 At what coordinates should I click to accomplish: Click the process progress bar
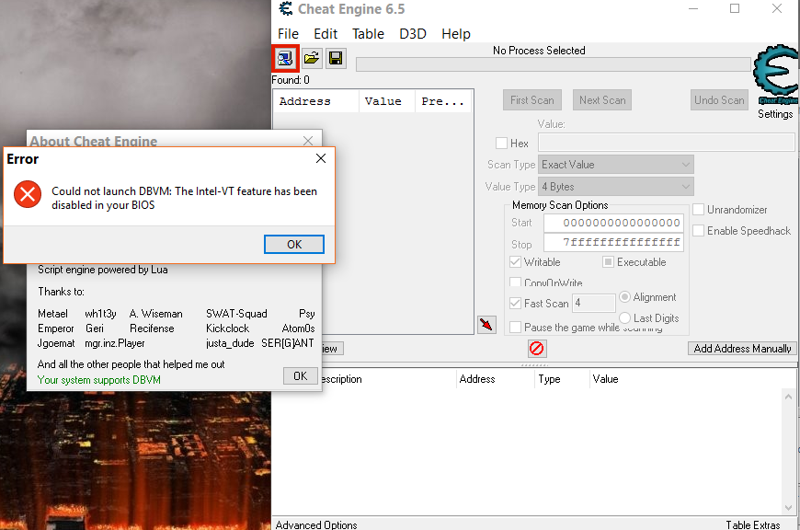[x=553, y=64]
